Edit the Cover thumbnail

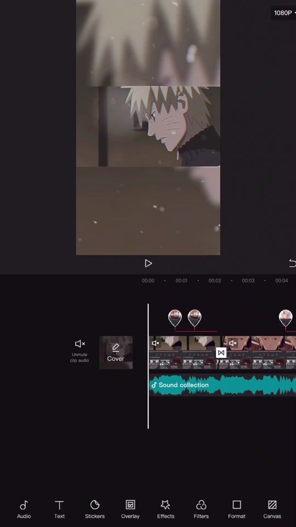[116, 352]
